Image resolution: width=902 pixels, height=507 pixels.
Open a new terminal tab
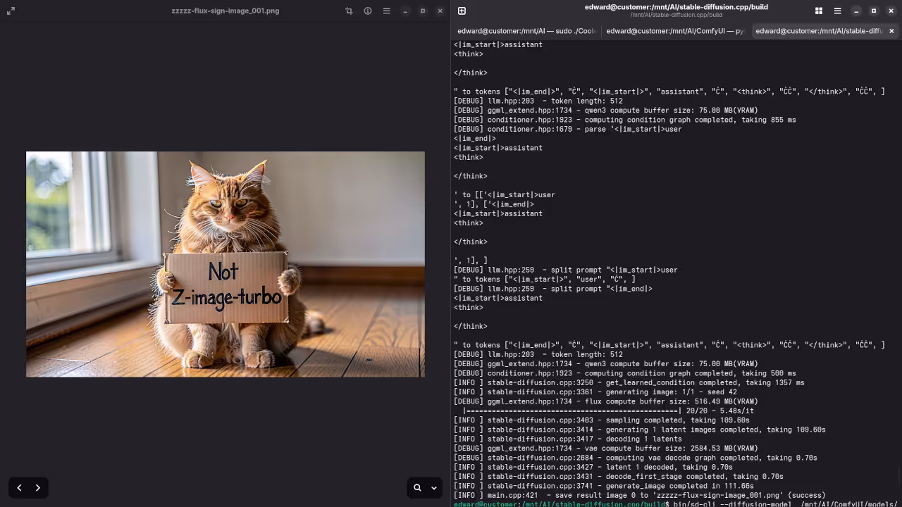coord(462,11)
